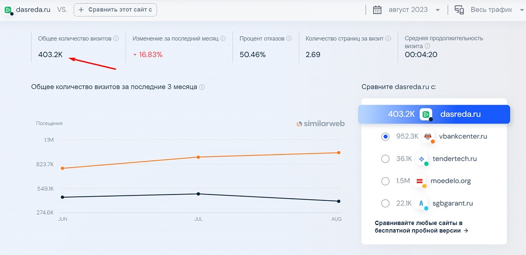The image size is (526, 255).
Task: Click dasreda.ru logo in blue comparison bar
Action: pos(426,115)
